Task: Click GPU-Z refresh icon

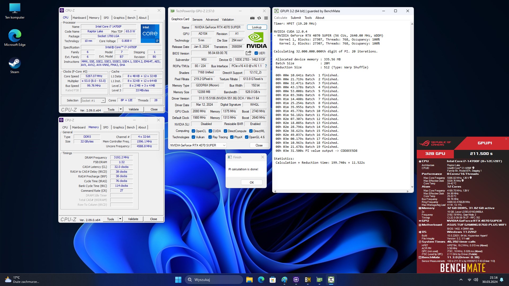Action: coord(259,18)
